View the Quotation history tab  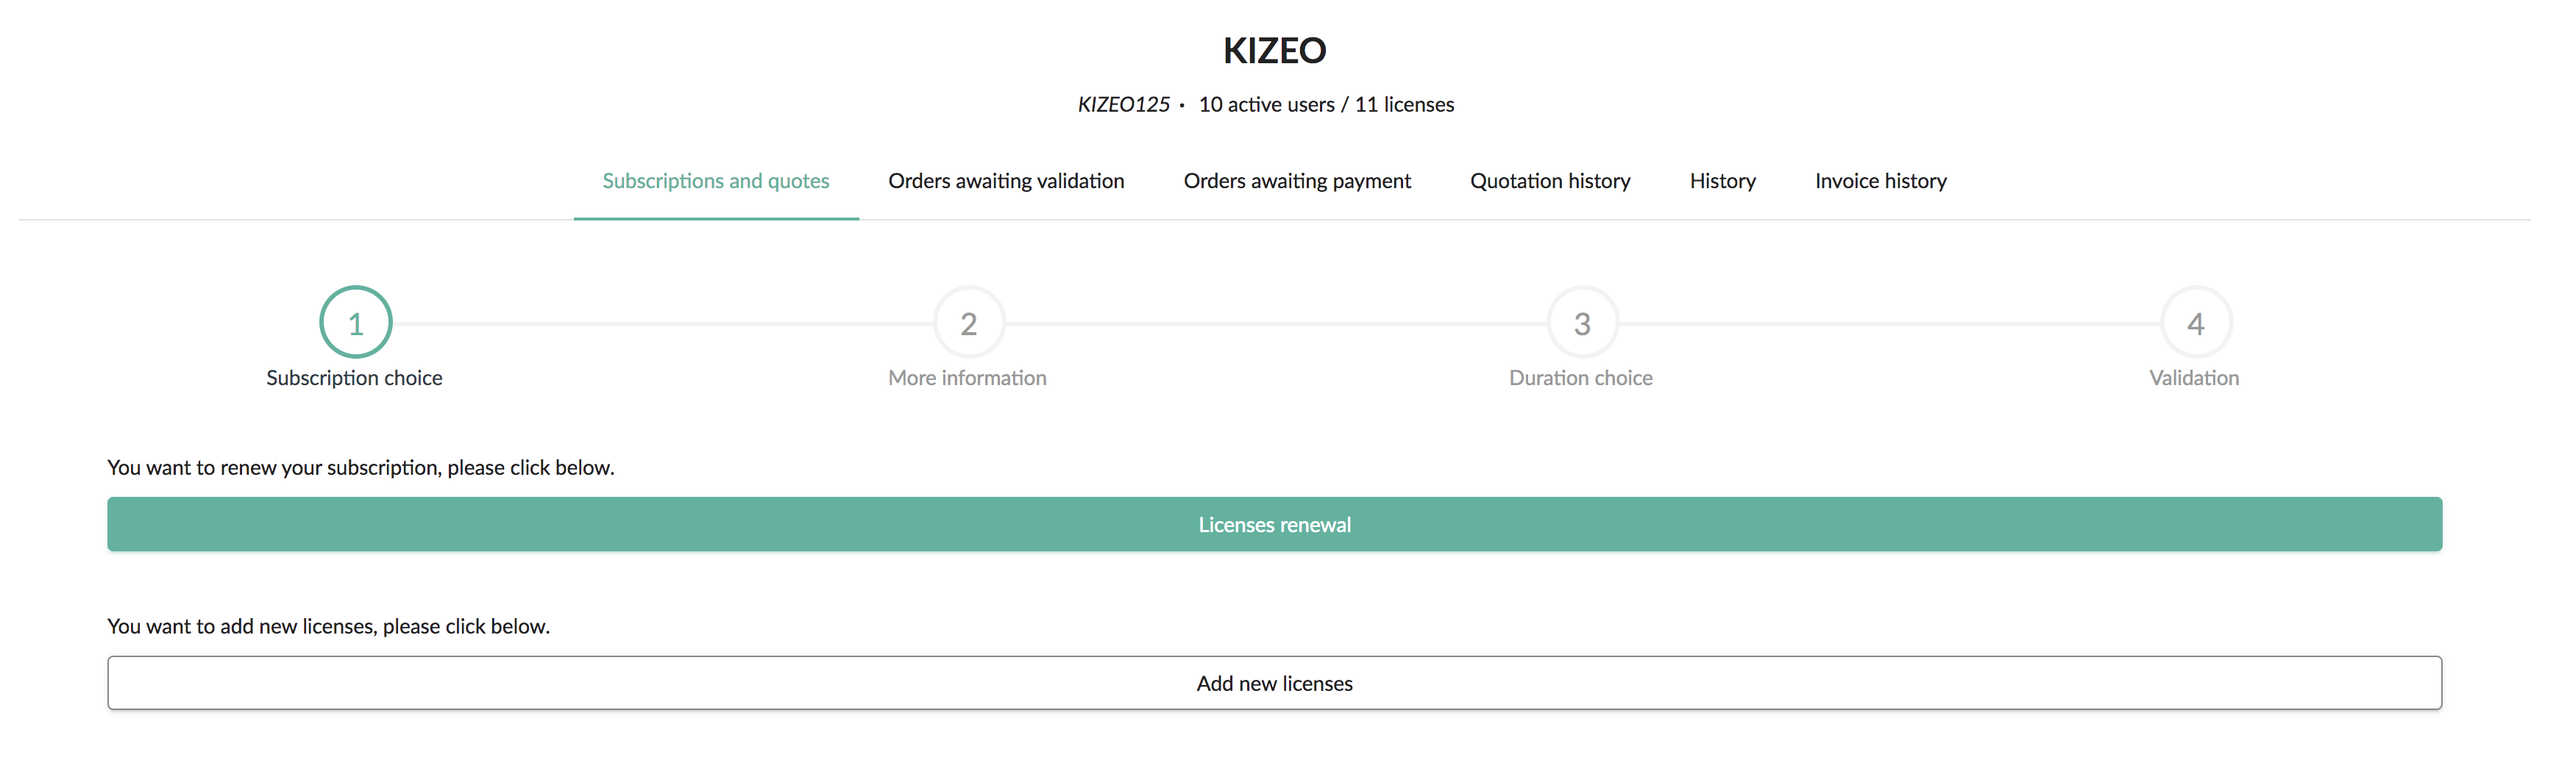pos(1550,182)
